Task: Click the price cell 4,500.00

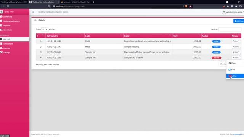Action: click(x=187, y=41)
